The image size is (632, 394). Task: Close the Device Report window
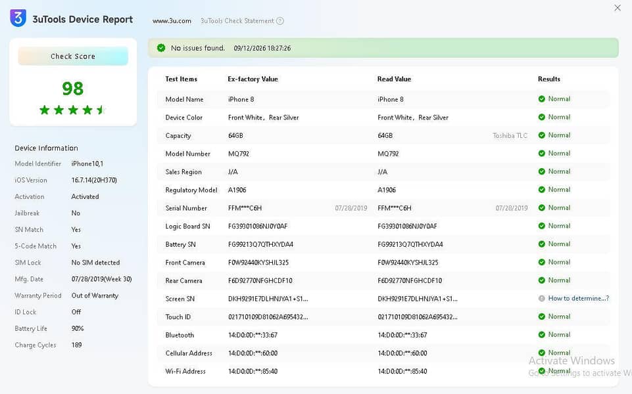[x=618, y=8]
